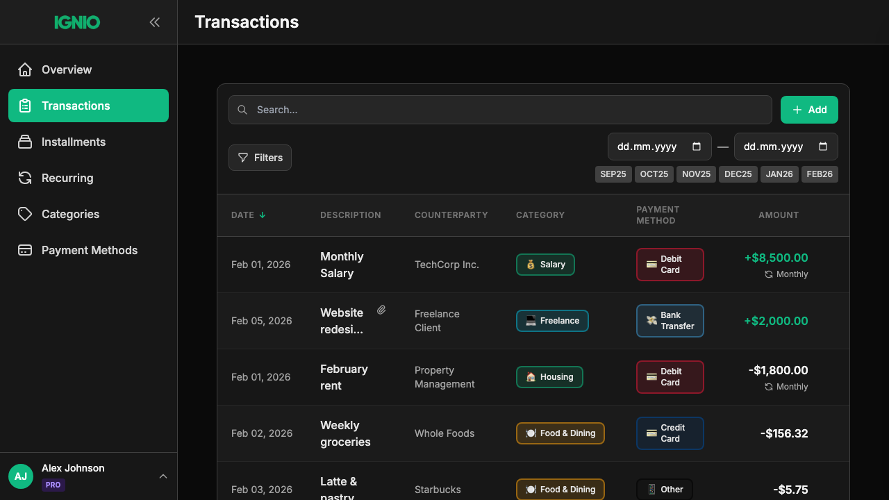Click the funnel icon in Filters
Screen dimensions: 889x500
[x=243, y=158]
